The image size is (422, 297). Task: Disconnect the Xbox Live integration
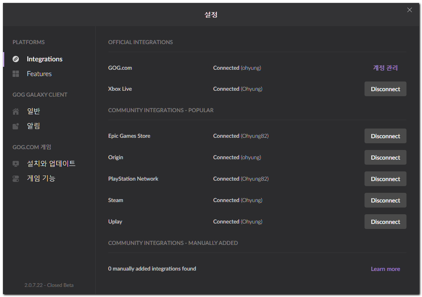click(386, 89)
